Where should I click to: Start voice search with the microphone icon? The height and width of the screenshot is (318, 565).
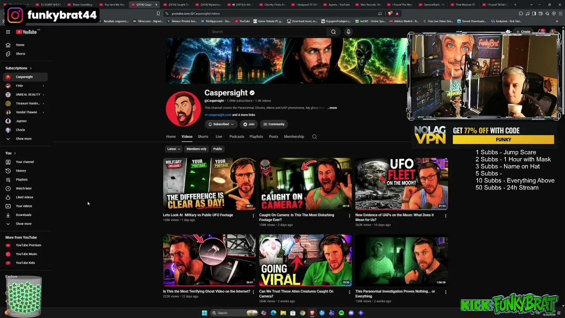click(x=348, y=32)
